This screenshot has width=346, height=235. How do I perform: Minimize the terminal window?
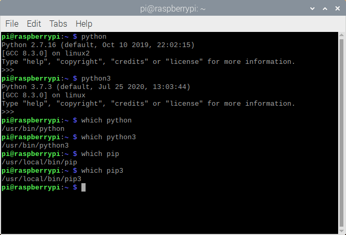pyautogui.click(x=312, y=8)
